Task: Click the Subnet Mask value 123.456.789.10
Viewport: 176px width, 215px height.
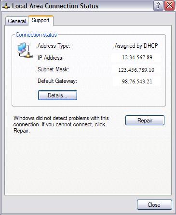Action: coord(136,70)
